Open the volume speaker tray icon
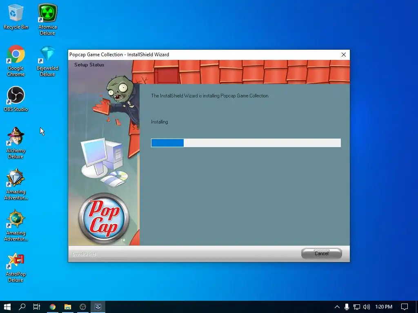The image size is (418, 313). pos(367,307)
